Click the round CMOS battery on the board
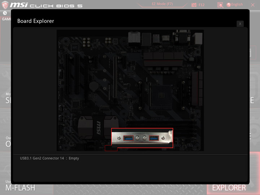This screenshot has height=195, width=260. coord(94,86)
